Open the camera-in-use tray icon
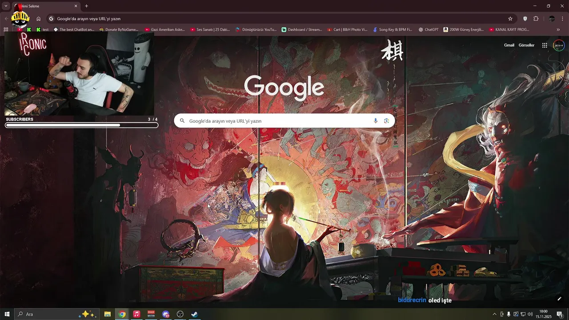 501,314
